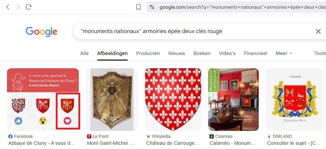Switch to the Alle tab
Screen dimensions: 326x149
click(x=84, y=53)
